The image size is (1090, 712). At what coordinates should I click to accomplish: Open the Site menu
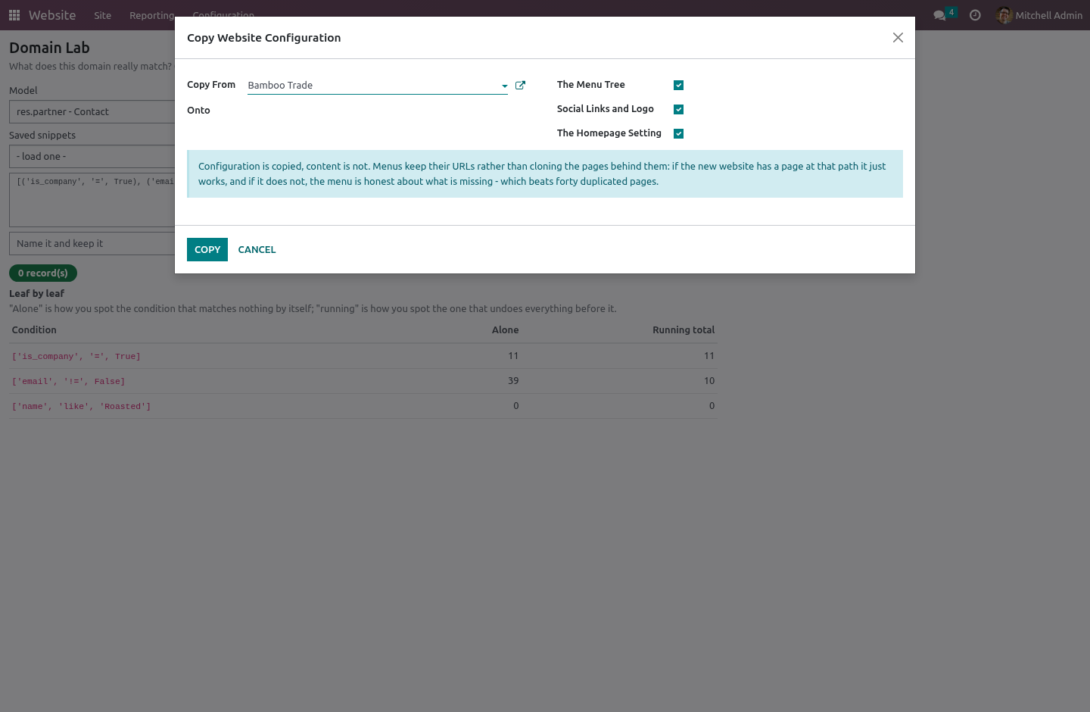(x=103, y=15)
